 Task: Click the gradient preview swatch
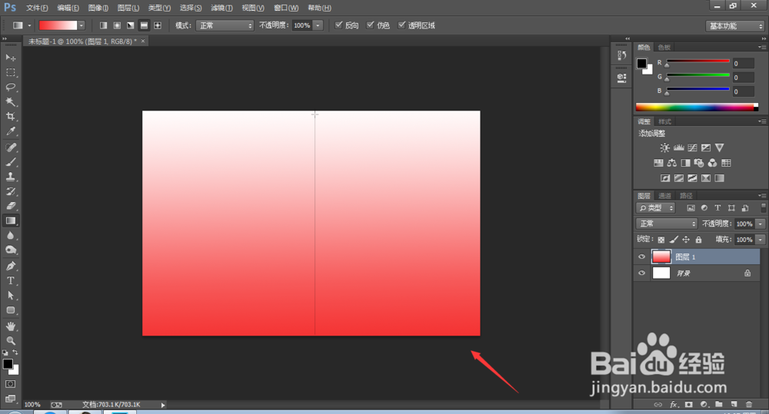coord(58,25)
